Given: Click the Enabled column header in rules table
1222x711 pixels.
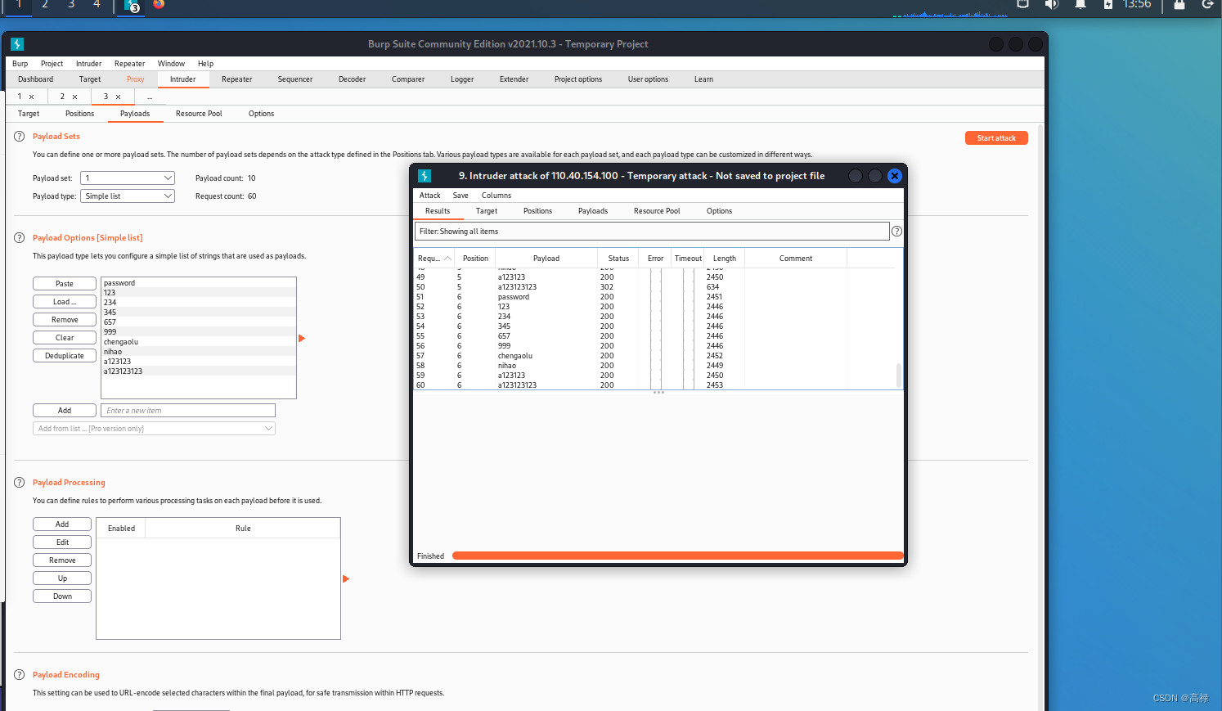Looking at the screenshot, I should click(121, 529).
